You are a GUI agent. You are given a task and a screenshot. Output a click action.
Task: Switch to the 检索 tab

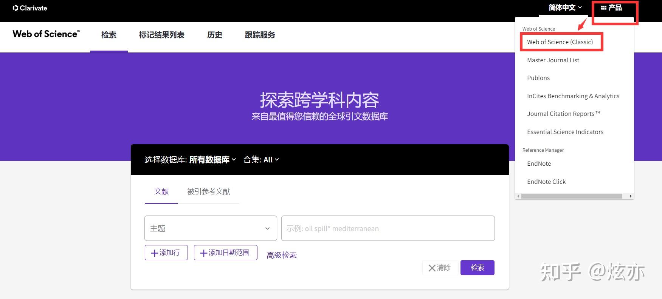[109, 35]
